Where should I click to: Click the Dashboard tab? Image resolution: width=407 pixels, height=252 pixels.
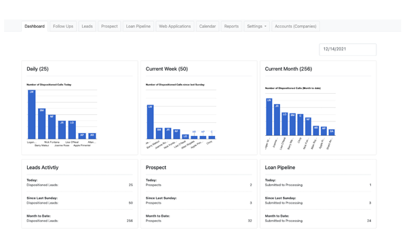[35, 26]
